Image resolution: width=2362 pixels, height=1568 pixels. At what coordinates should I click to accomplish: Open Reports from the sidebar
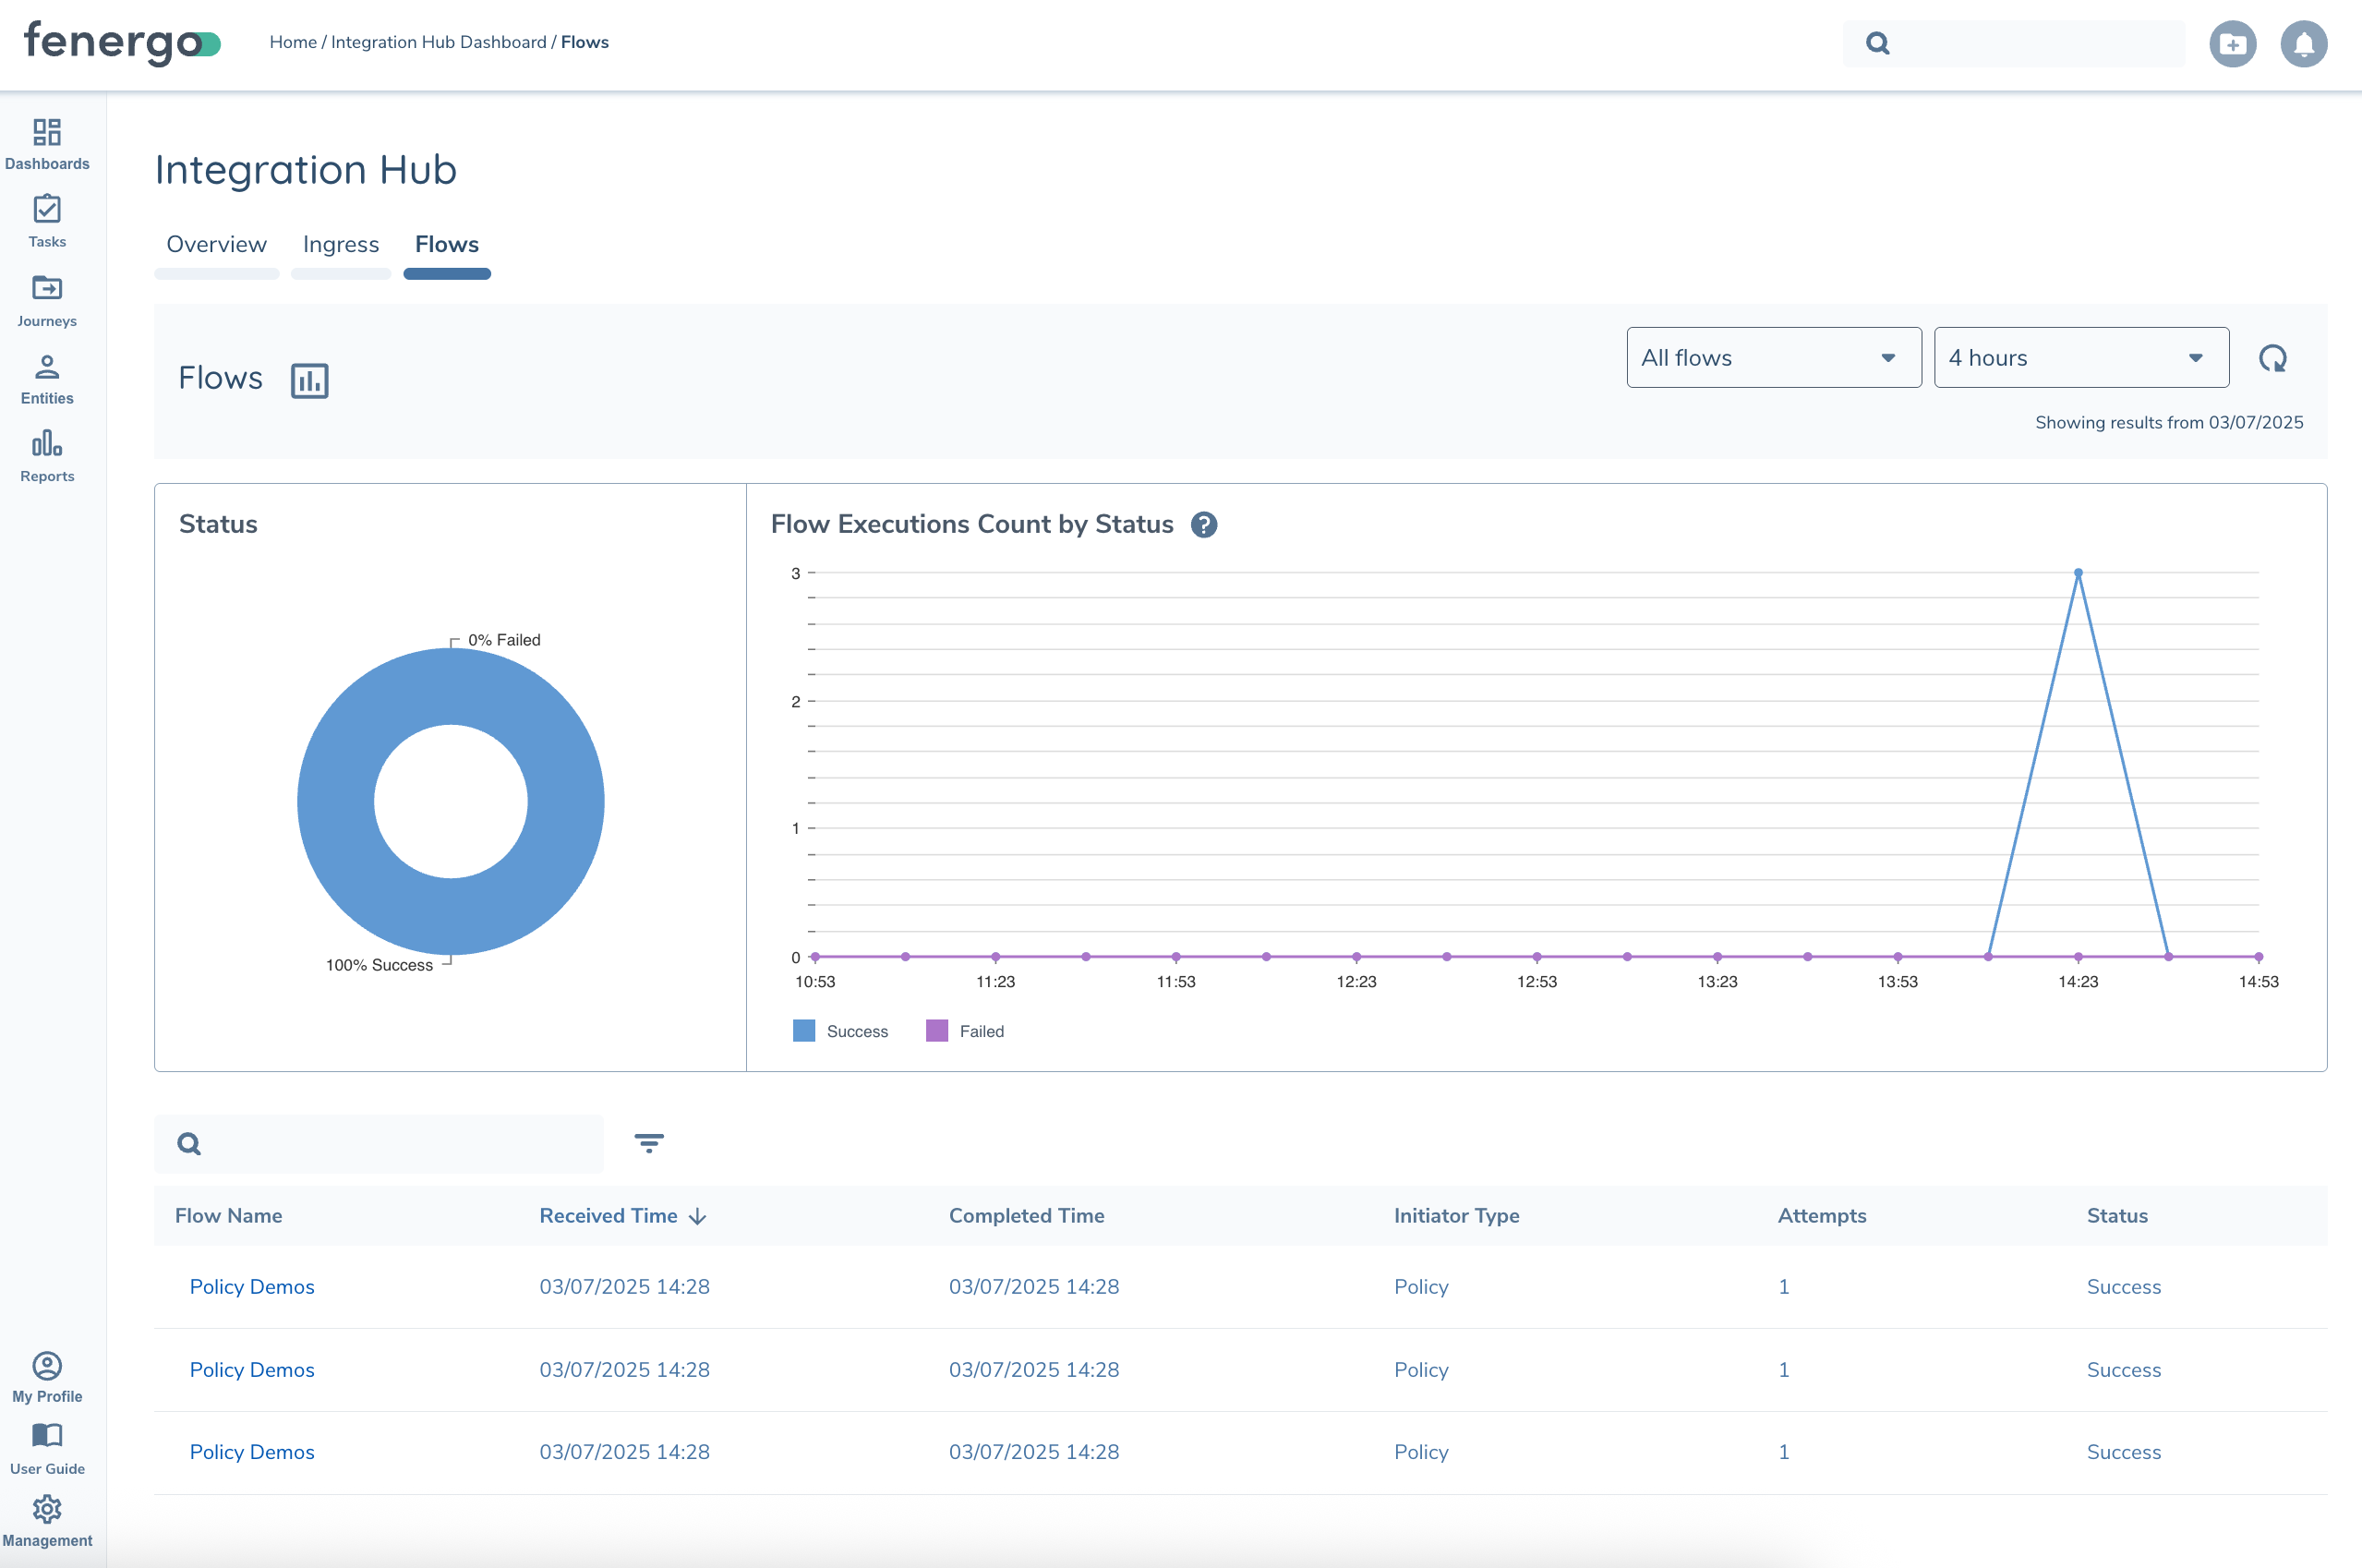pyautogui.click(x=47, y=456)
